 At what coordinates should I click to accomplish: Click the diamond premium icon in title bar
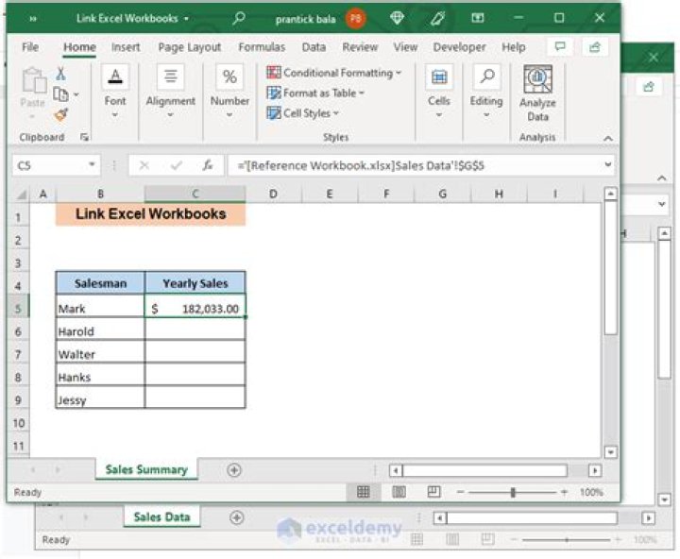(397, 18)
